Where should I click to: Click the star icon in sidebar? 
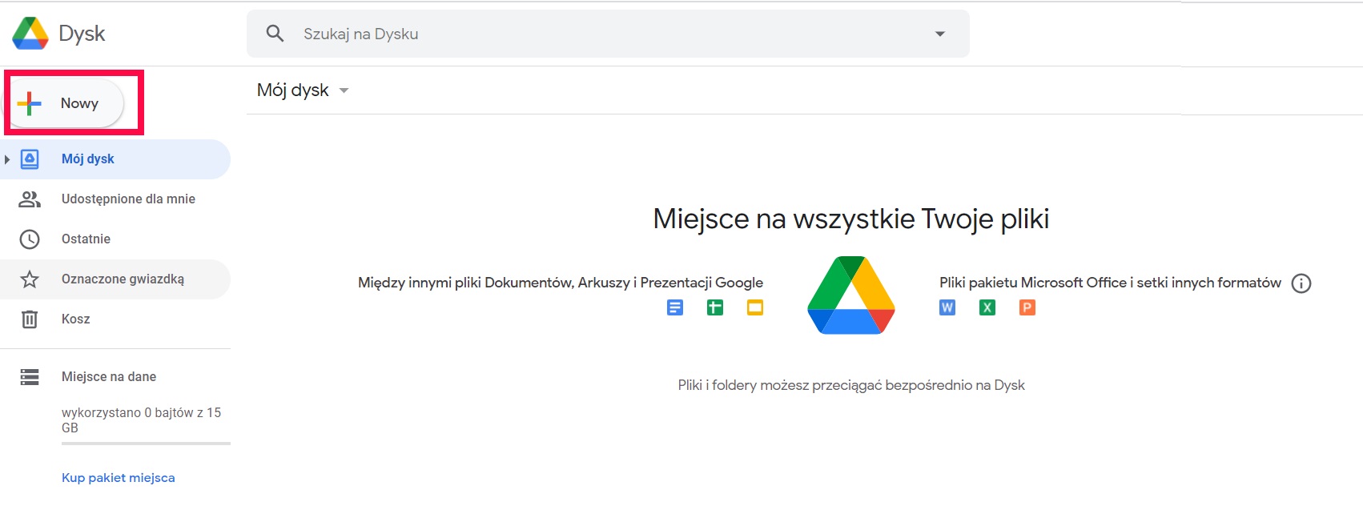point(30,279)
